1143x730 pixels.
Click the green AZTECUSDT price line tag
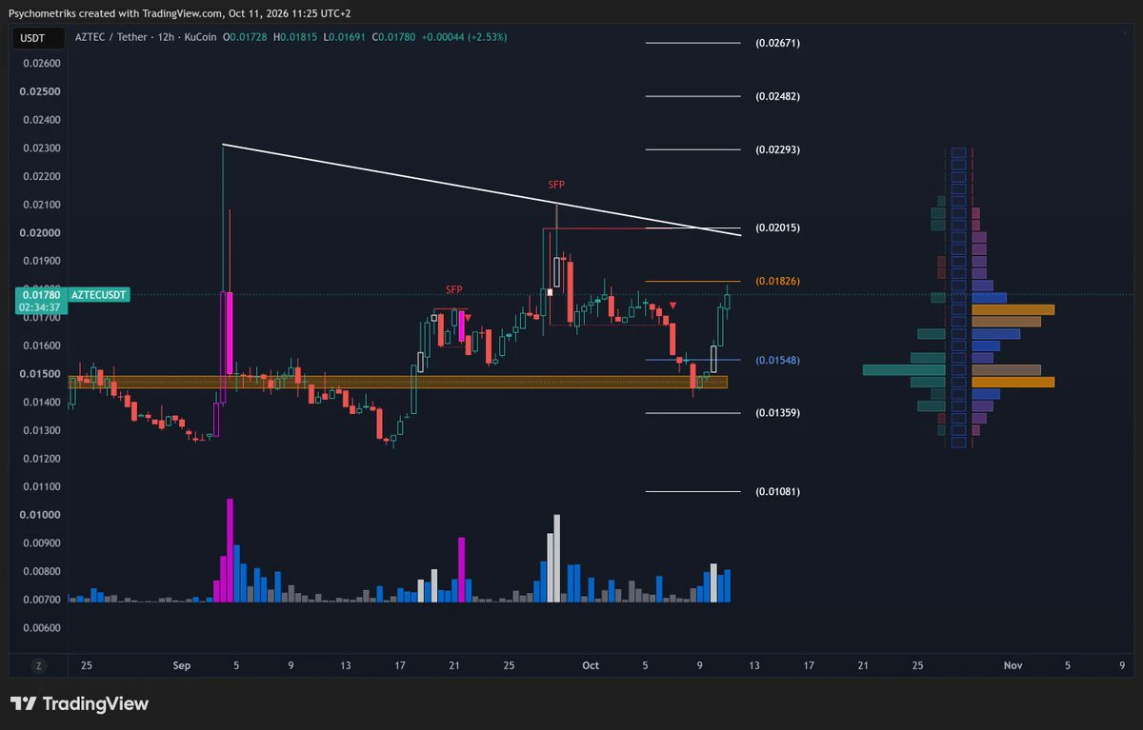(x=99, y=296)
